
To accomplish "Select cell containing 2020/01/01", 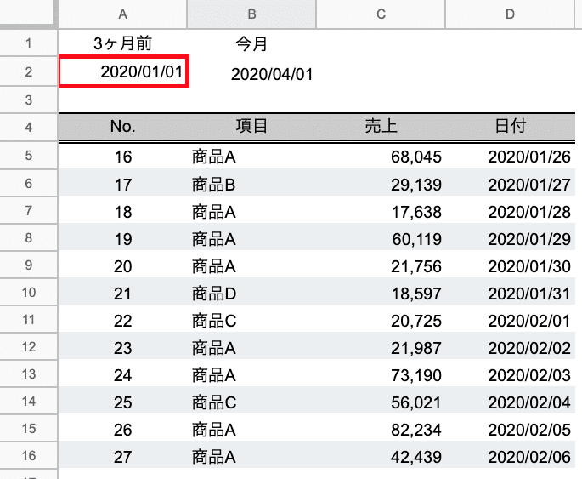I will coord(124,71).
